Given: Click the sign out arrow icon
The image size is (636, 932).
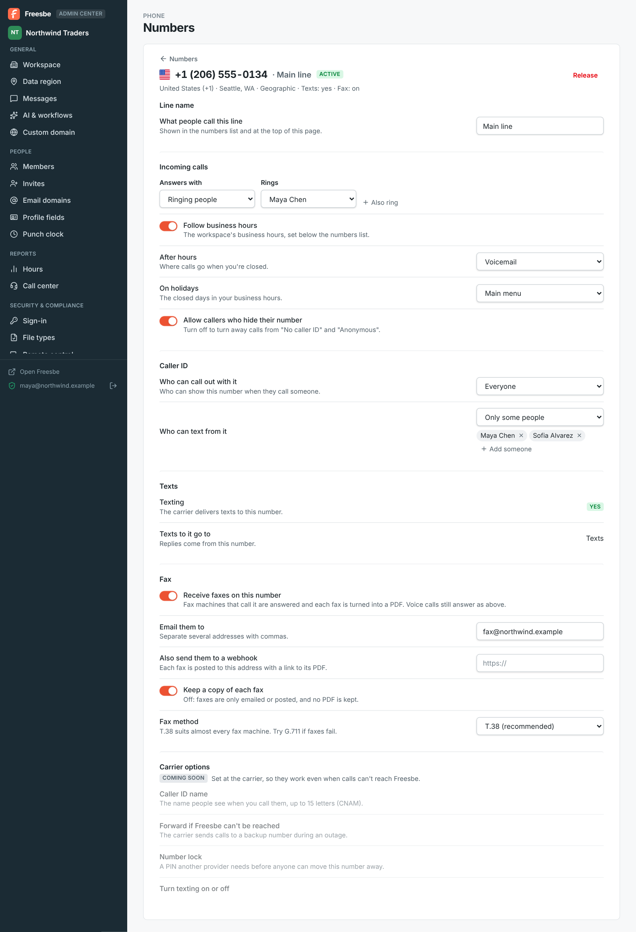Looking at the screenshot, I should tap(113, 385).
